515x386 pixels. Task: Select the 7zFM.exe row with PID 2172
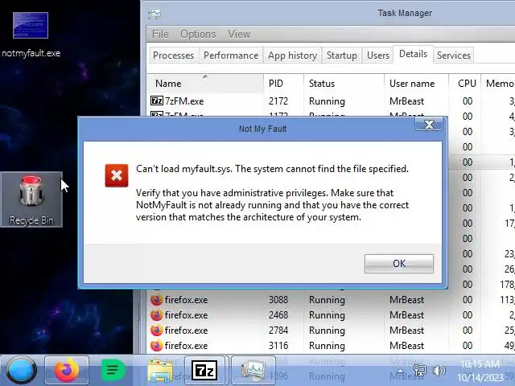(331, 101)
